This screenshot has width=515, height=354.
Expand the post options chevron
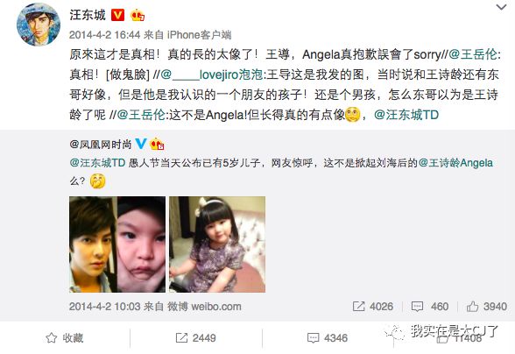(502, 7)
